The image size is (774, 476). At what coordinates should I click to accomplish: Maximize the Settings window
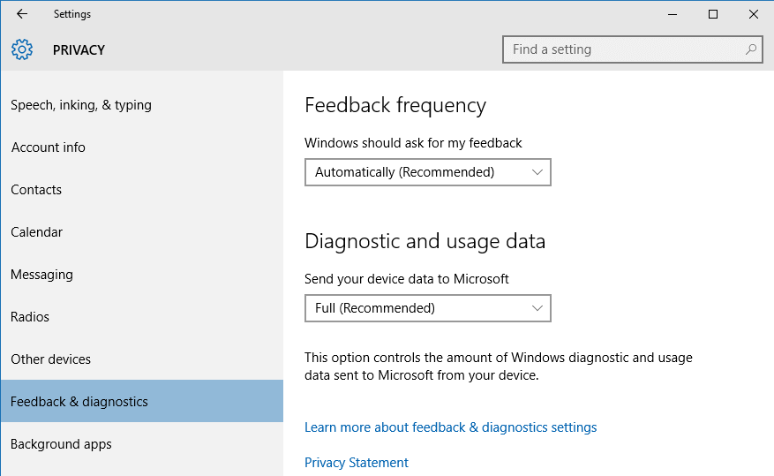(x=713, y=14)
